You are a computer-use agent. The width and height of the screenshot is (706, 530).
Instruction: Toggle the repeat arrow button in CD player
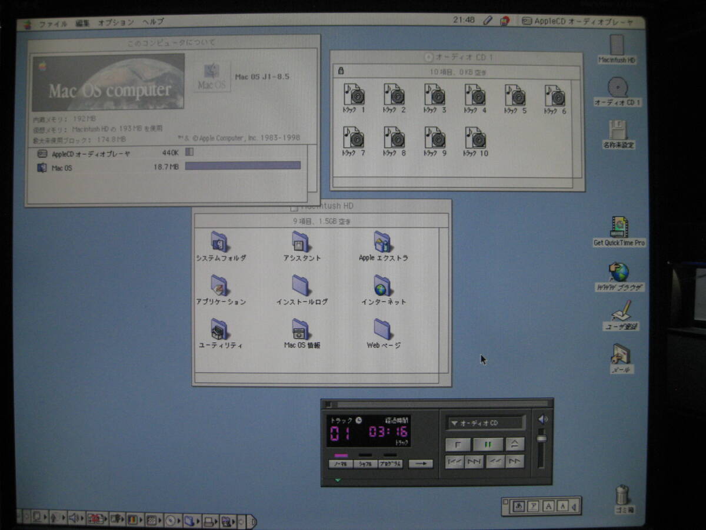pos(421,463)
